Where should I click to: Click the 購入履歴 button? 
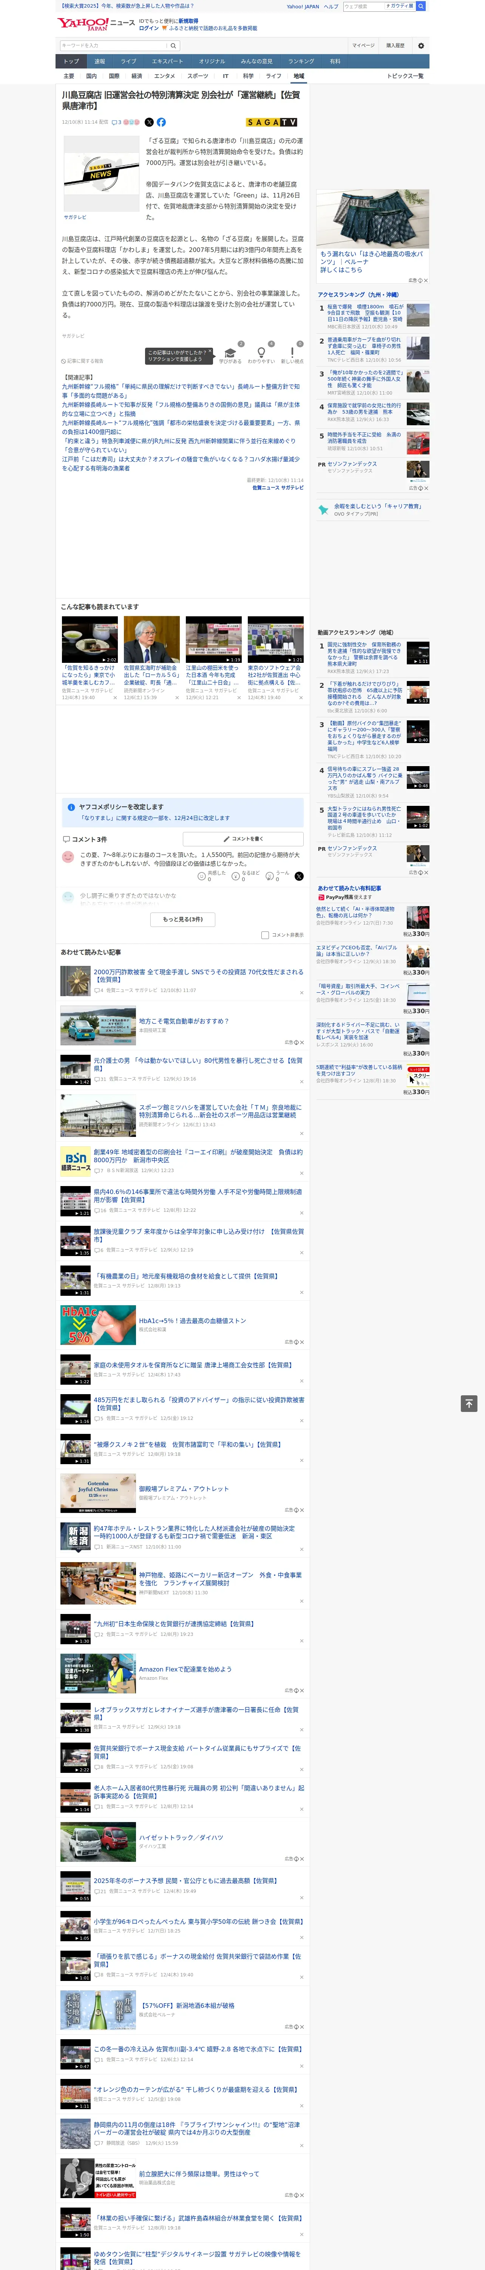coord(395,46)
